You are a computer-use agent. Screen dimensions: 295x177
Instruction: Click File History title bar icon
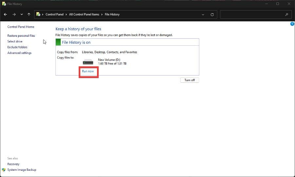[x=4, y=4]
